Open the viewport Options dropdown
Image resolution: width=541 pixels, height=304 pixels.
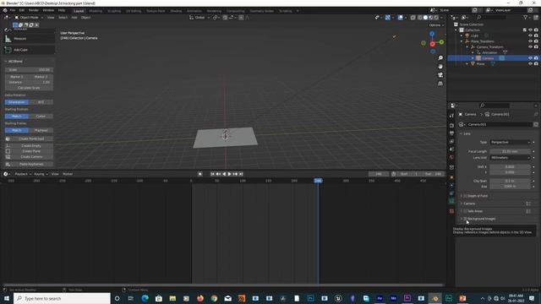(436, 25)
